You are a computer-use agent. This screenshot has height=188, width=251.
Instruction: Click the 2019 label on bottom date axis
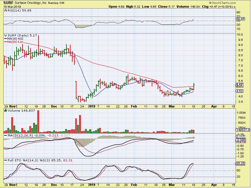[92, 185]
